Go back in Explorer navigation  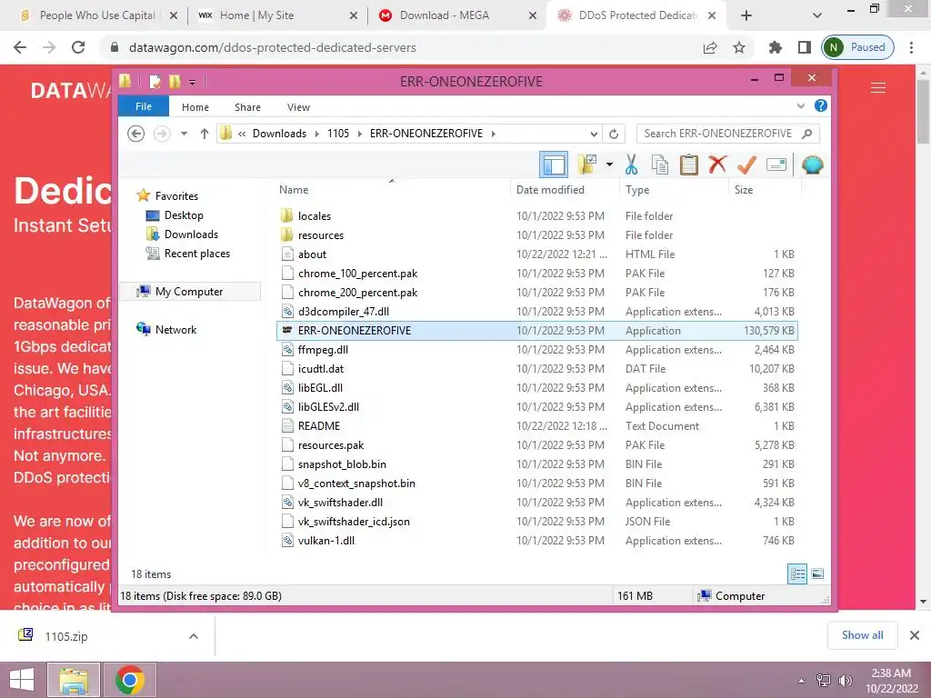click(136, 134)
